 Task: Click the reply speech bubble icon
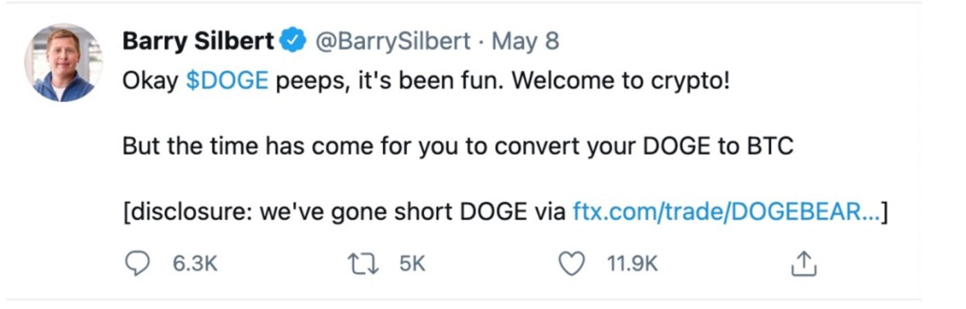point(139,263)
